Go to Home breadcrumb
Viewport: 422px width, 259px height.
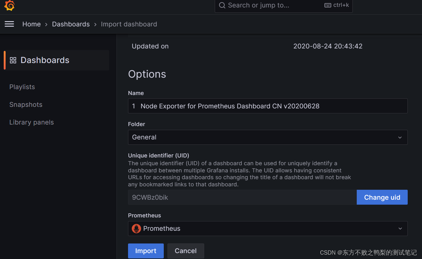click(31, 24)
